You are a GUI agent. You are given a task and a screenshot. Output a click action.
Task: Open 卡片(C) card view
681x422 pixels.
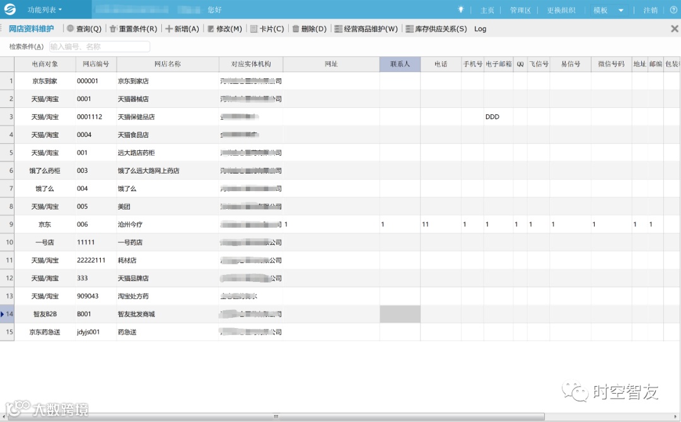coord(267,28)
